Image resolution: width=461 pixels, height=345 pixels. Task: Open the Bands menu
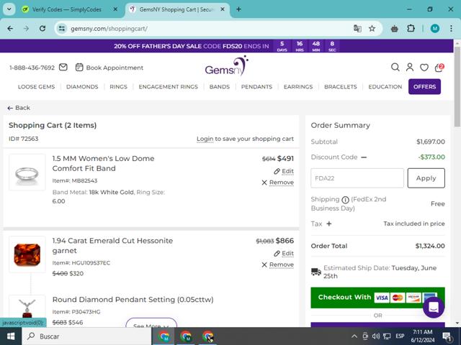coord(219,87)
